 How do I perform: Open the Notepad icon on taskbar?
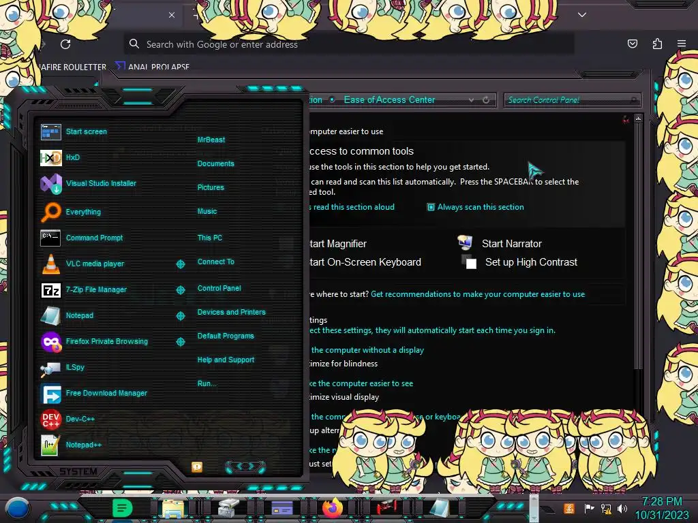pyautogui.click(x=440, y=508)
